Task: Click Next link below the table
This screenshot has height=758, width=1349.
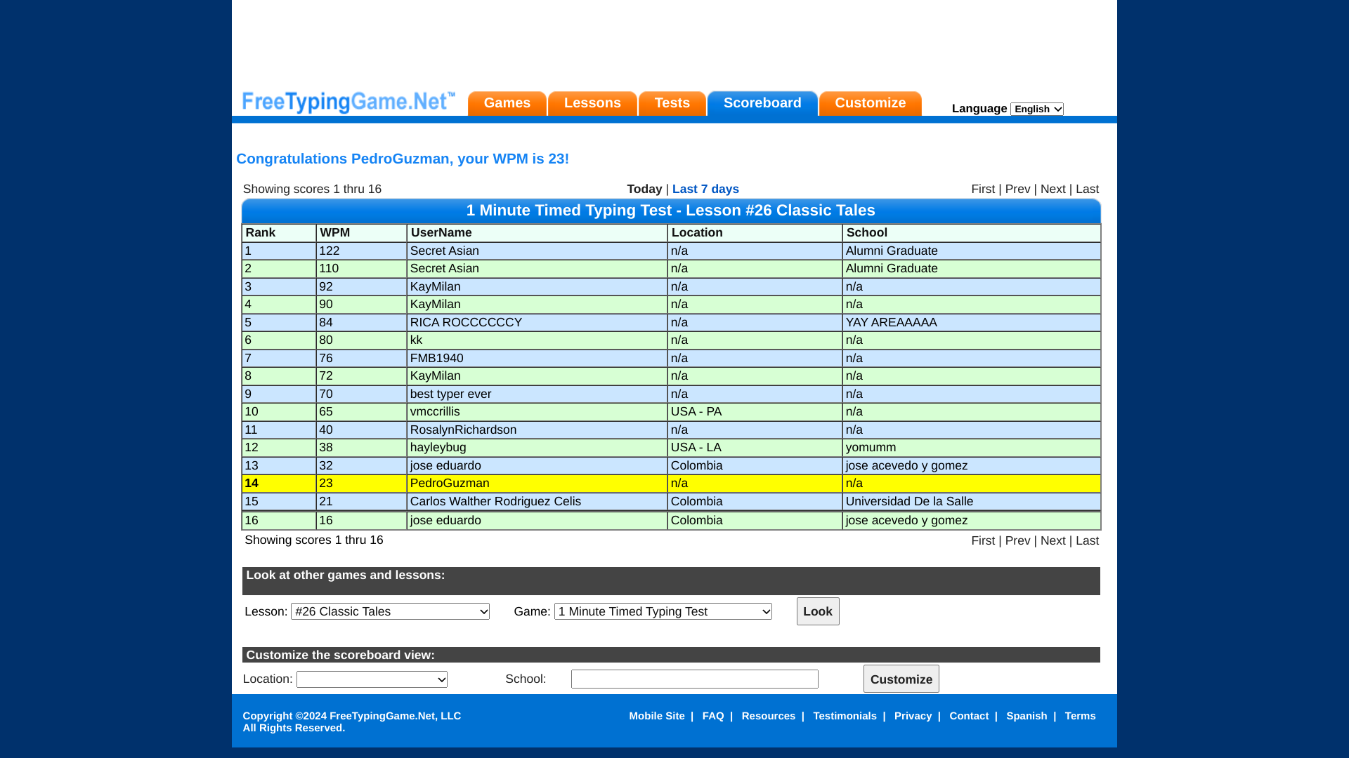Action: 1053,541
